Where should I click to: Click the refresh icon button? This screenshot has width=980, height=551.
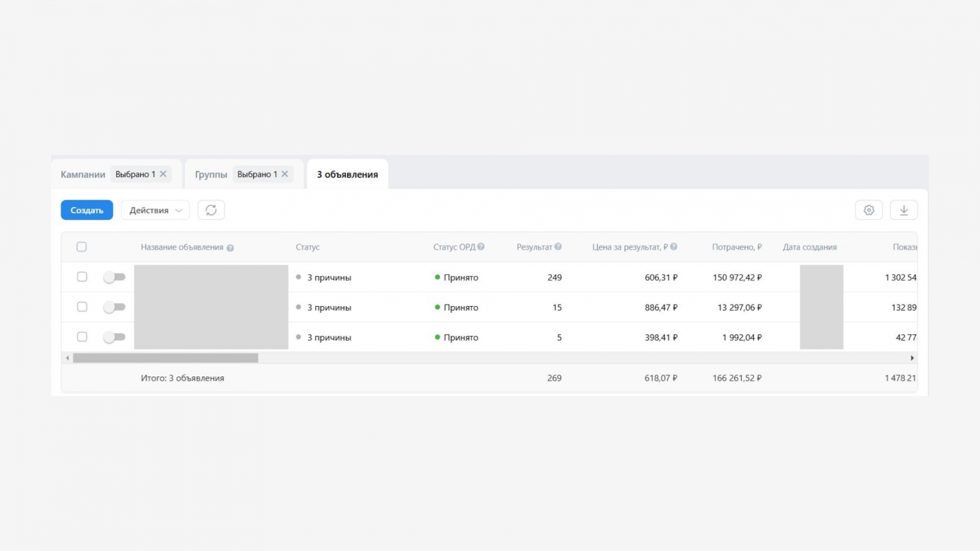point(211,210)
